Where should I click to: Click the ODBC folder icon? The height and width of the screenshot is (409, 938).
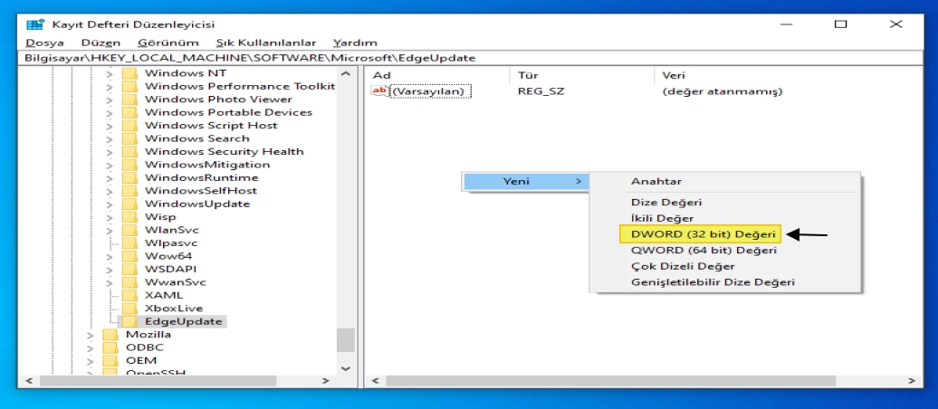coord(110,347)
